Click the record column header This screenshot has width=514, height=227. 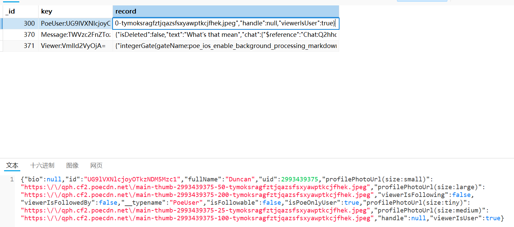226,11
